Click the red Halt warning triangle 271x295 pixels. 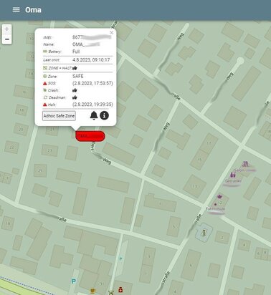tap(45, 105)
